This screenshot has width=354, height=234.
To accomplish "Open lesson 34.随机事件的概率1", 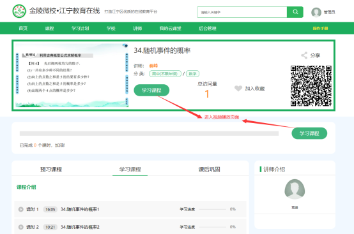I will pos(80,209).
